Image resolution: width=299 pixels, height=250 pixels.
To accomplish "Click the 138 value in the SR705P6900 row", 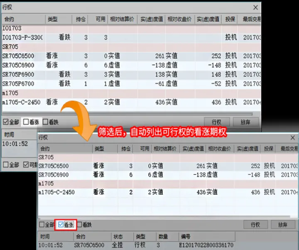I will tap(159, 74).
